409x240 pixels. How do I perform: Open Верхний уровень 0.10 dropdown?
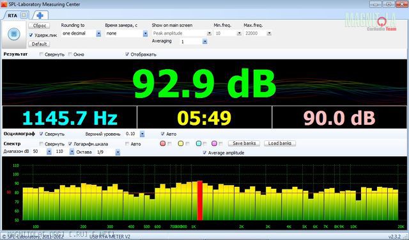pos(142,134)
